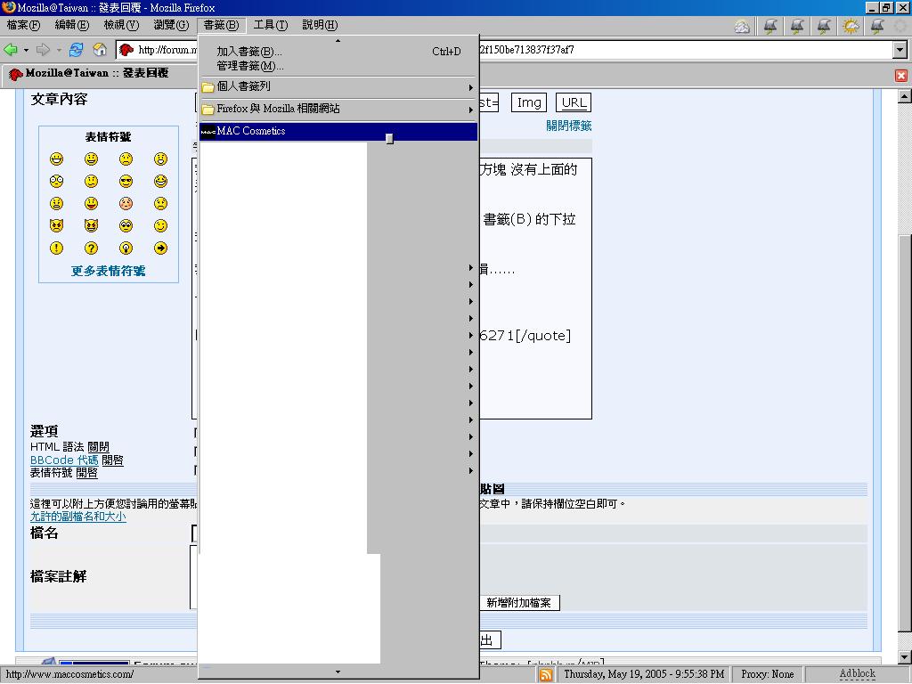Viewport: 912px width, 684px height.
Task: Open the Firefox 與 Mozilla 相關網站 folder
Action: click(338, 110)
